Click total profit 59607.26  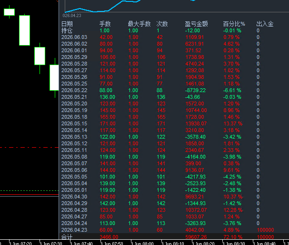pos(196,237)
